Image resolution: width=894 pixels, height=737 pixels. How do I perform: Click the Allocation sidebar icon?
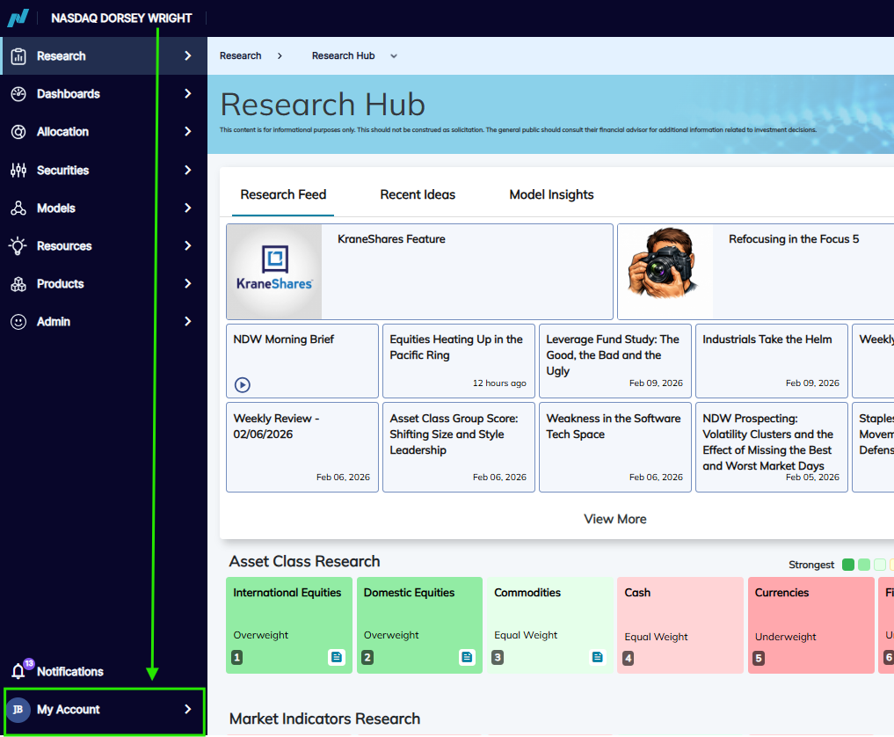[18, 132]
